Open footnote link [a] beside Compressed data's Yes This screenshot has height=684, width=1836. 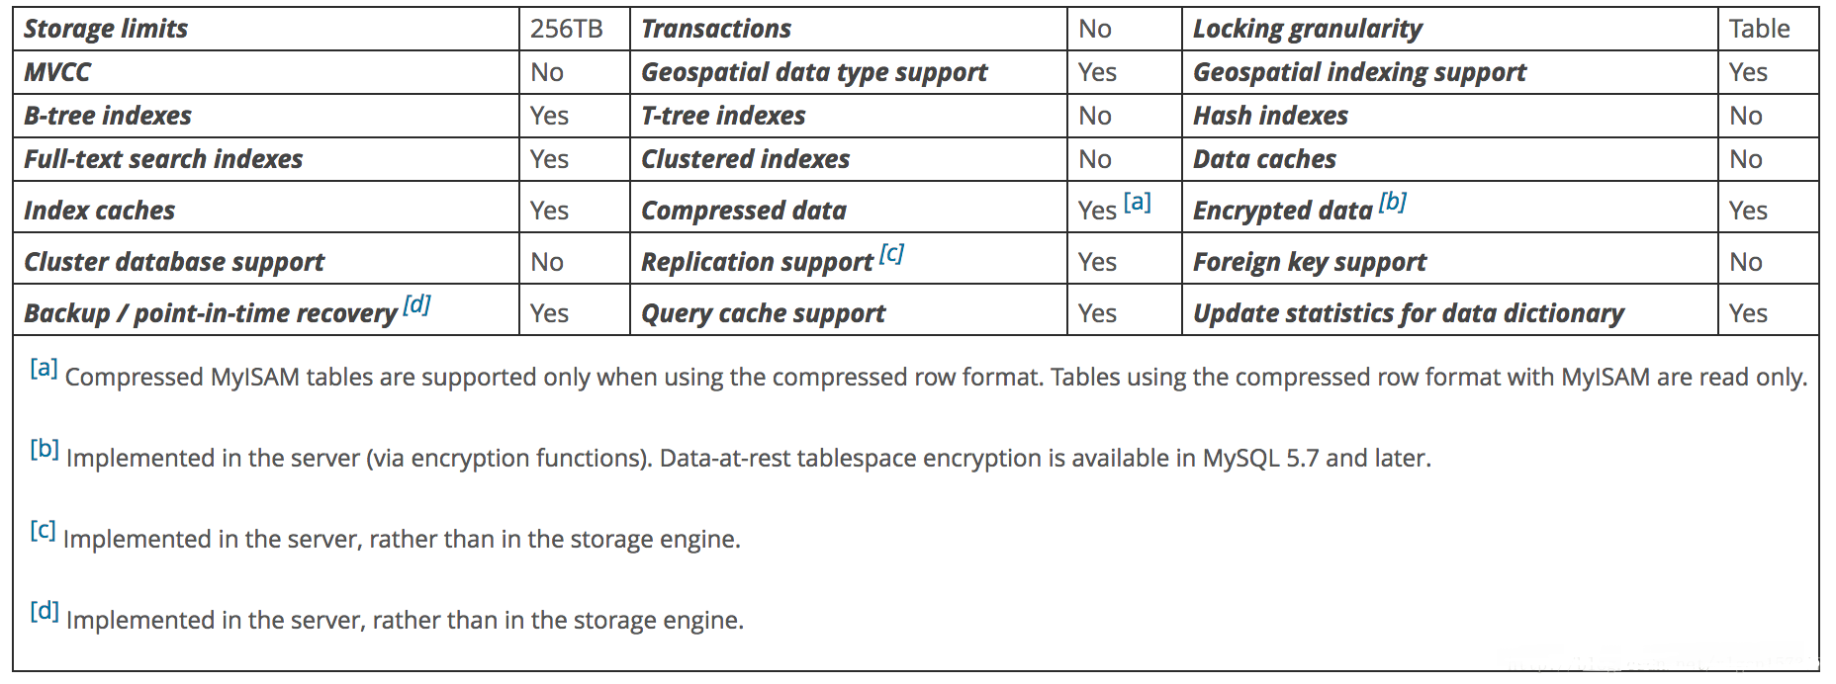click(1138, 203)
